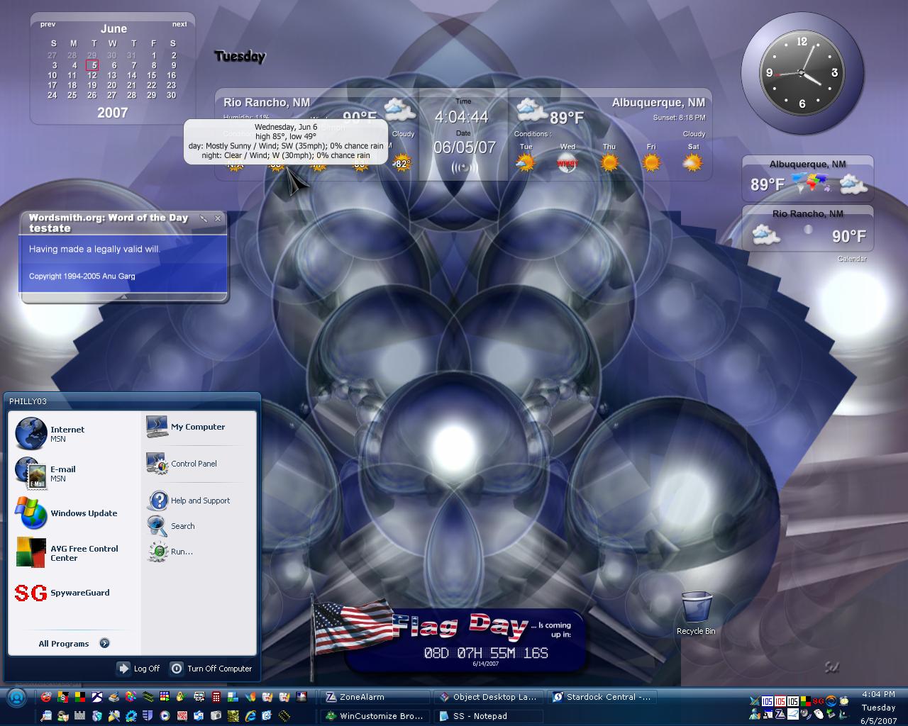Click Log Off button
This screenshot has height=726, width=908.
pyautogui.click(x=139, y=669)
